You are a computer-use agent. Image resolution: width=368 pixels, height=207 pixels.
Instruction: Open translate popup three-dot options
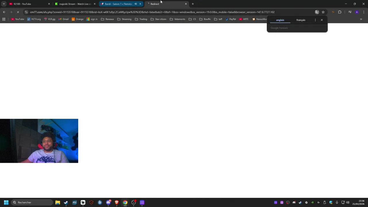coord(315,20)
